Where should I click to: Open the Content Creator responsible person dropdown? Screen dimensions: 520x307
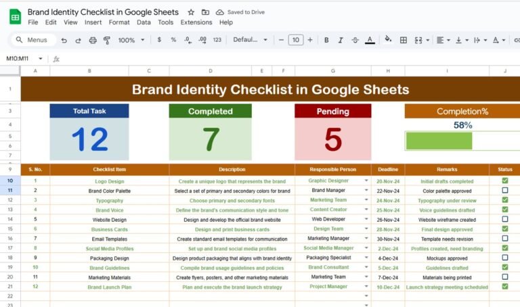[366, 210]
